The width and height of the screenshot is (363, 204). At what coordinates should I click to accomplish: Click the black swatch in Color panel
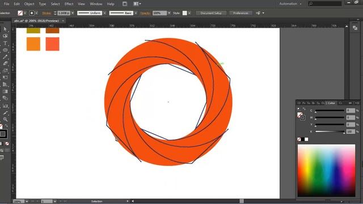(x=303, y=139)
